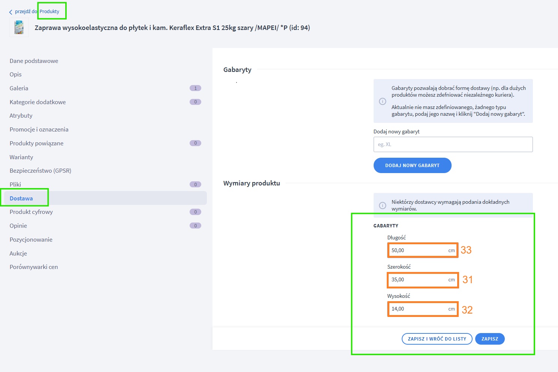This screenshot has width=558, height=372.
Task: Click info icon in Wymiary produktu notice
Action: [382, 205]
